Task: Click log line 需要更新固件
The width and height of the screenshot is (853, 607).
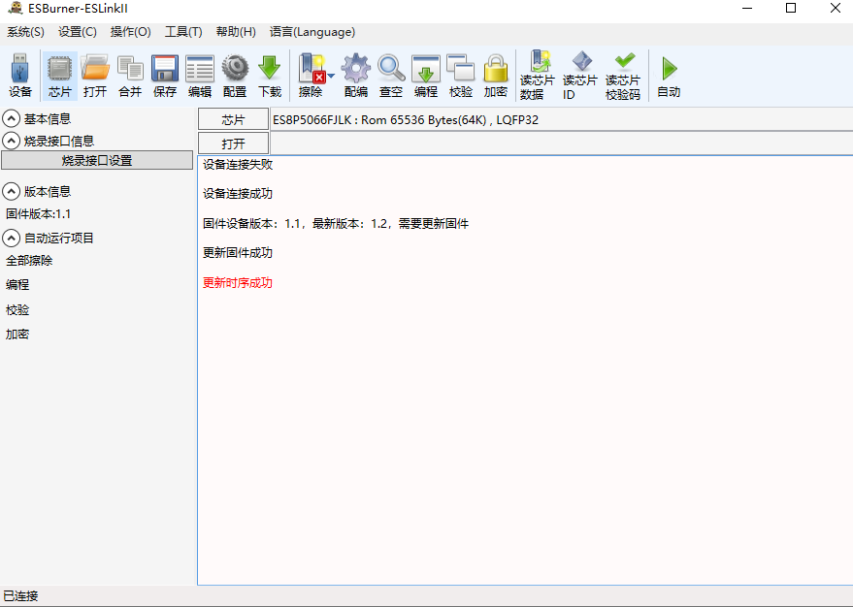Action: 434,223
